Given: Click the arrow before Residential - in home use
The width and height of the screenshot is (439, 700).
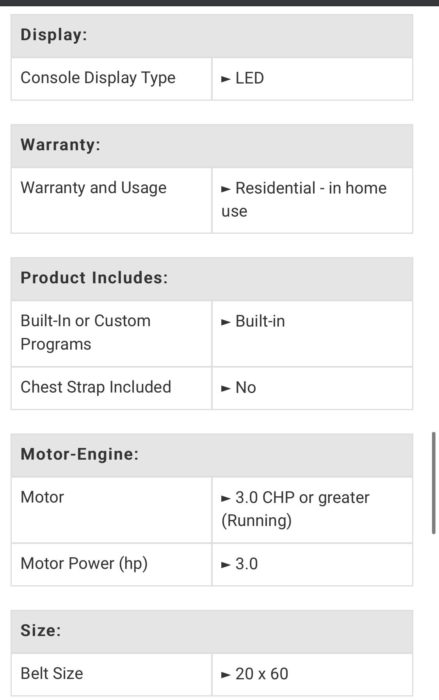Looking at the screenshot, I should (x=226, y=189).
